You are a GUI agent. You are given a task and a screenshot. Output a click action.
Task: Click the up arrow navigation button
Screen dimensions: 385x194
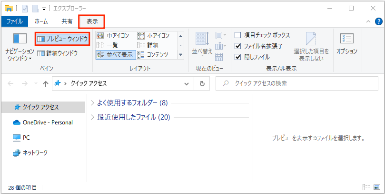click(x=46, y=83)
